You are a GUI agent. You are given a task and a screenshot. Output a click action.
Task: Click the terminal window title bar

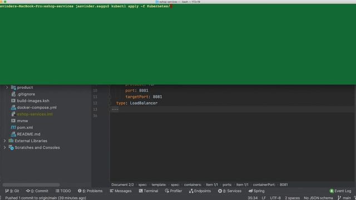pos(178,2)
